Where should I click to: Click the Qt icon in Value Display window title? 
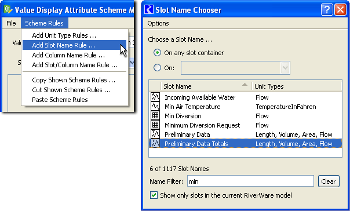pyautogui.click(x=8, y=10)
